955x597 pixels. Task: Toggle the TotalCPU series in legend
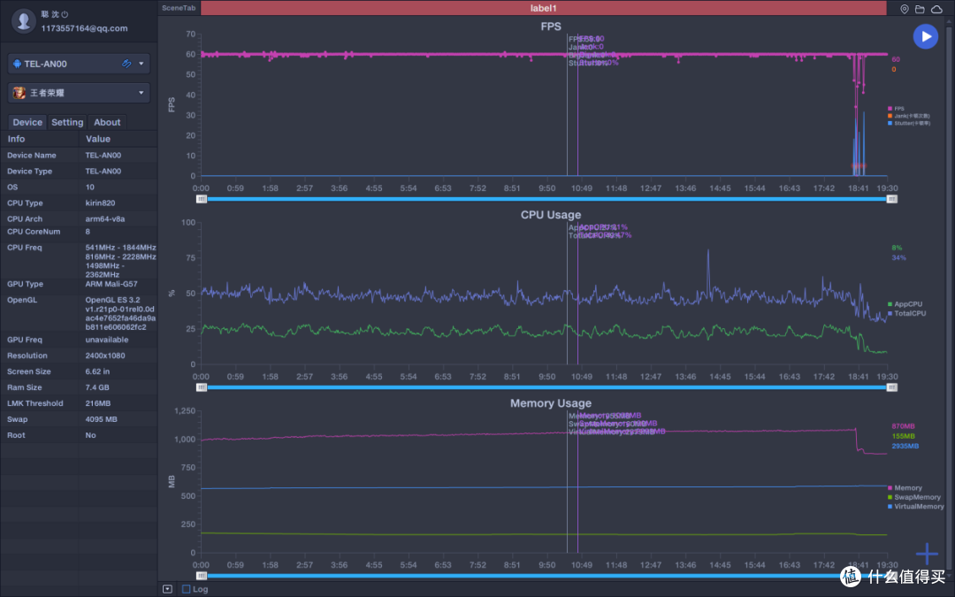tap(909, 314)
